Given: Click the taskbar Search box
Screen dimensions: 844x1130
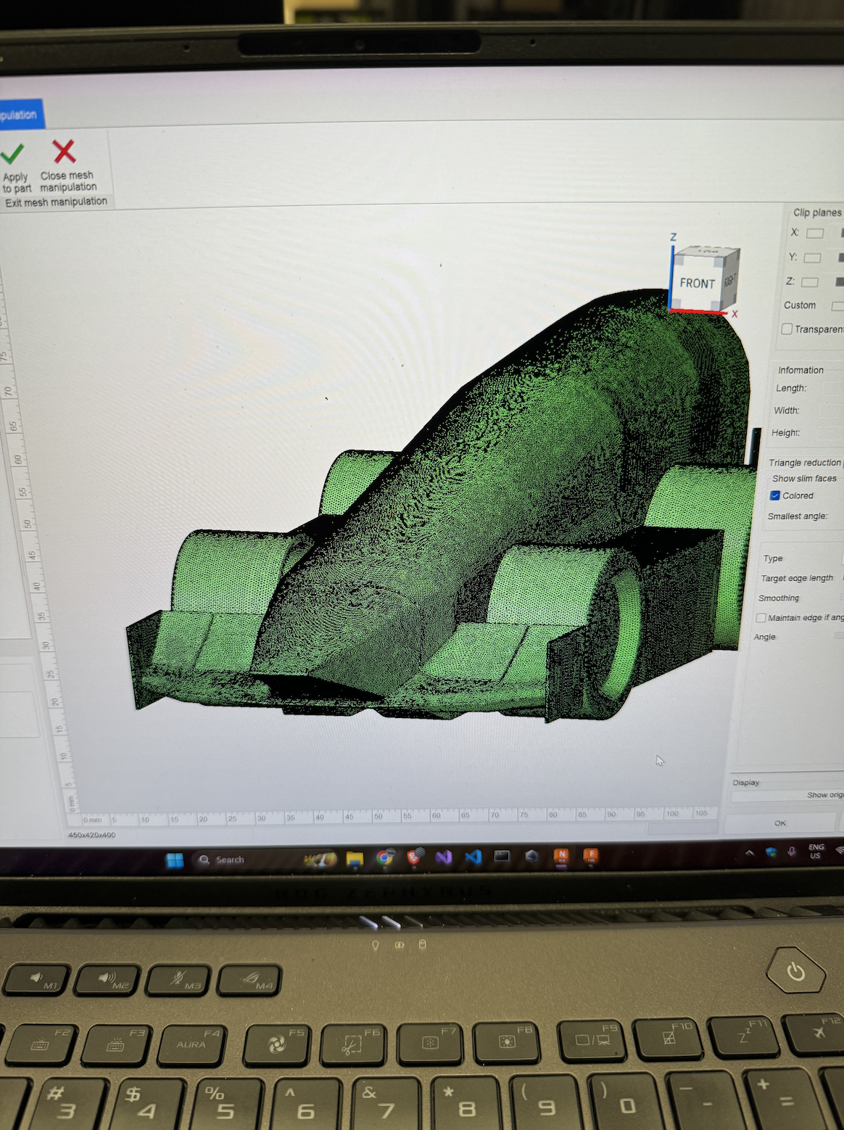Looking at the screenshot, I should [x=239, y=859].
